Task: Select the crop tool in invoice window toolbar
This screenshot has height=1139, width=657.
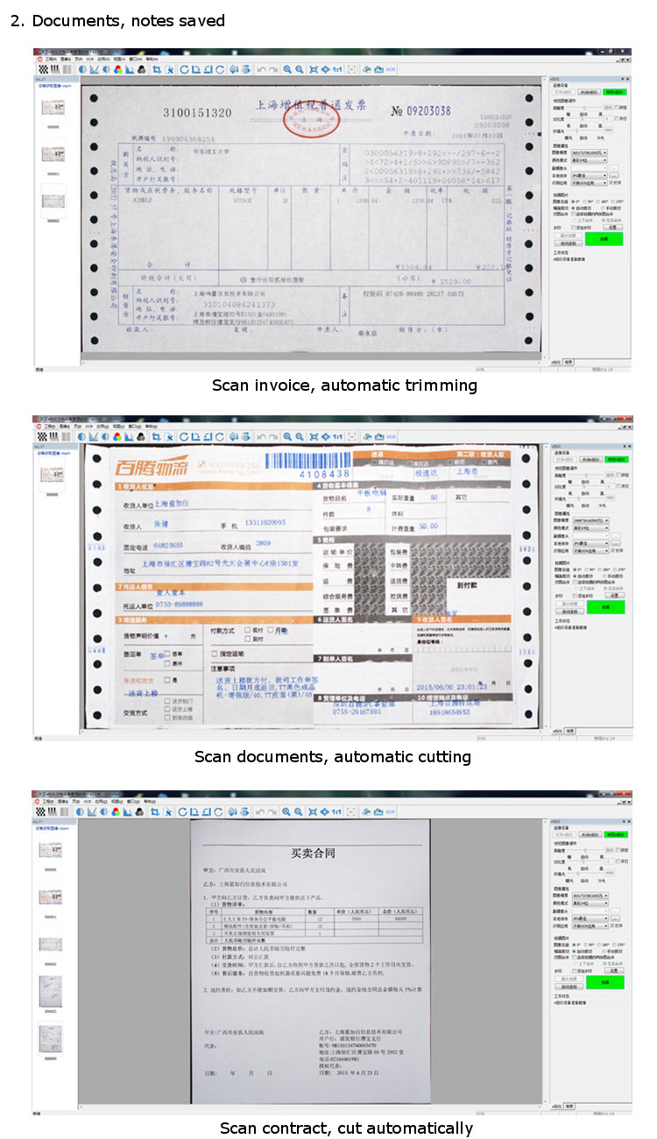Action: pyautogui.click(x=157, y=69)
